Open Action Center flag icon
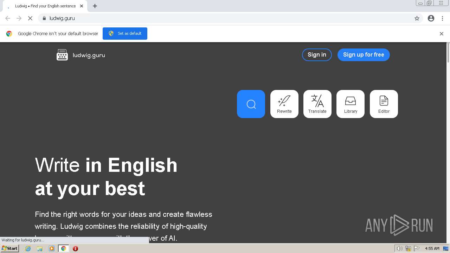The image size is (450, 253). click(x=417, y=248)
